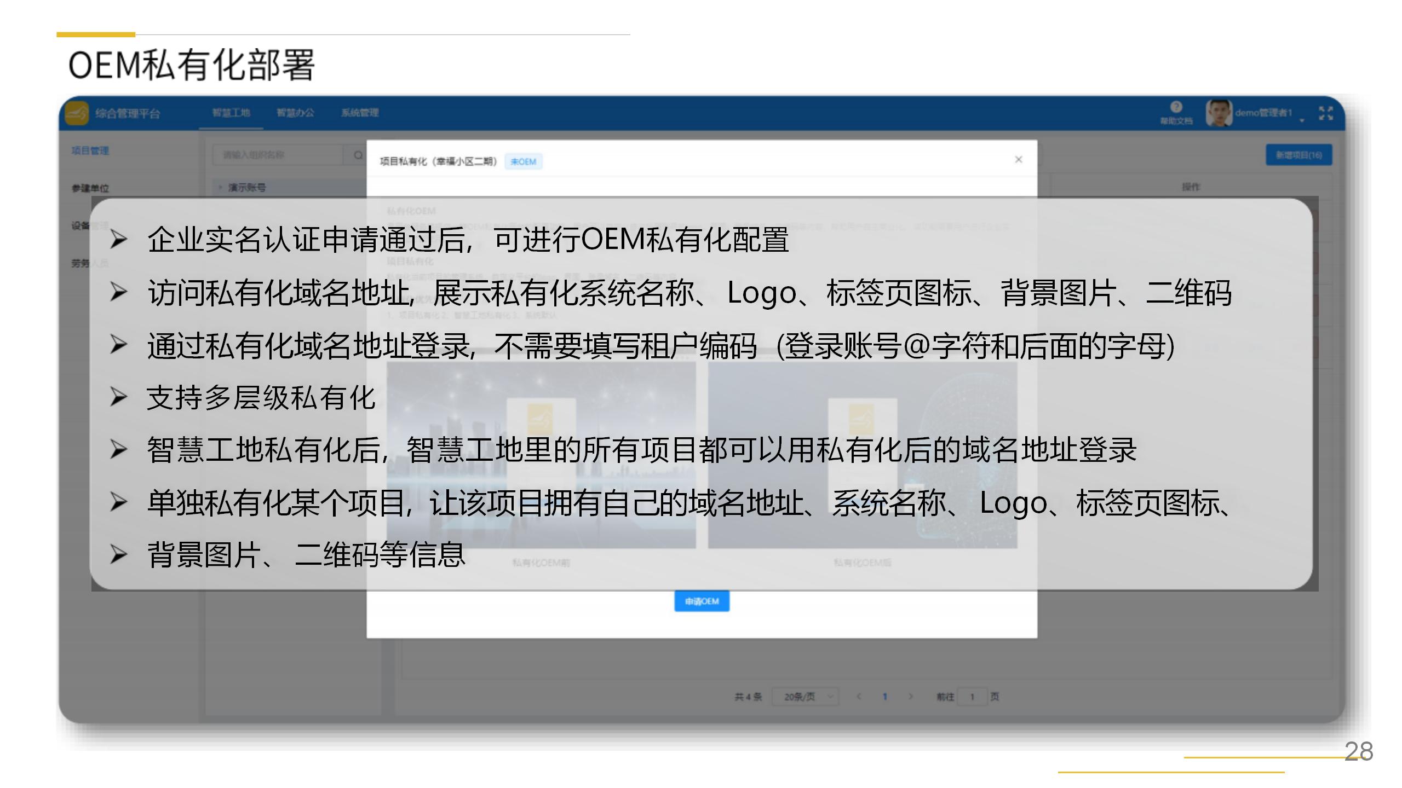This screenshot has height=788, width=1402.
Task: Click the 新增项目(16) button
Action: pos(1298,155)
